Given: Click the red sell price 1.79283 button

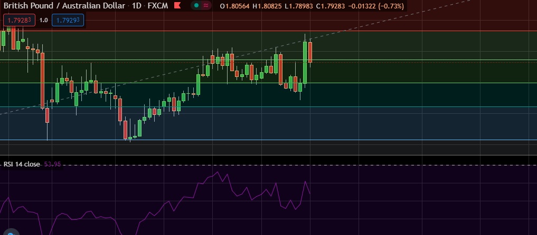Looking at the screenshot, I should [x=19, y=20].
